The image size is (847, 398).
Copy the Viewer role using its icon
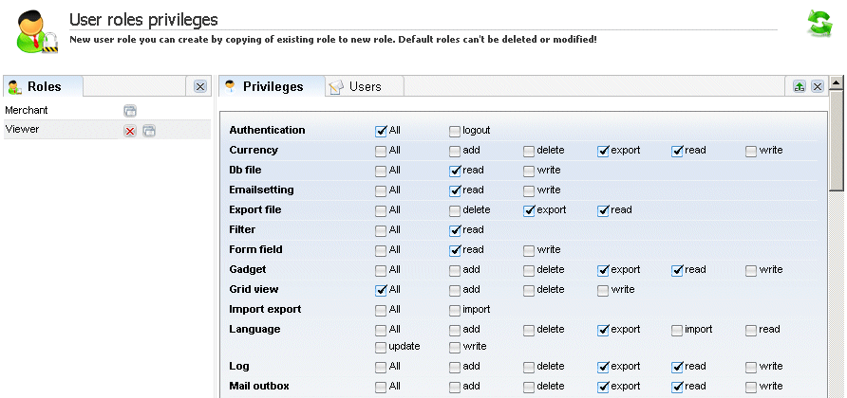click(x=149, y=131)
